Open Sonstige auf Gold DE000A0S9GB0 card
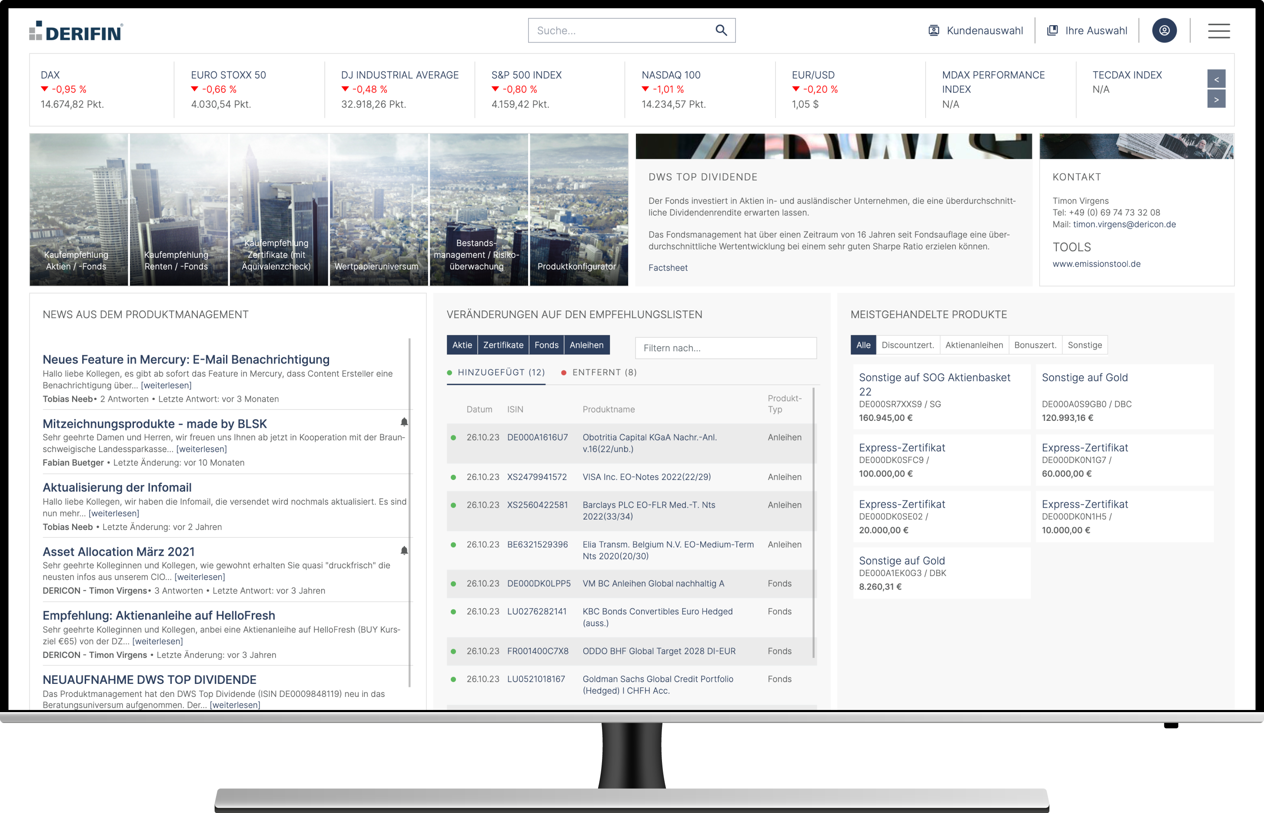Screen dimensions: 1264x813 click(1124, 397)
